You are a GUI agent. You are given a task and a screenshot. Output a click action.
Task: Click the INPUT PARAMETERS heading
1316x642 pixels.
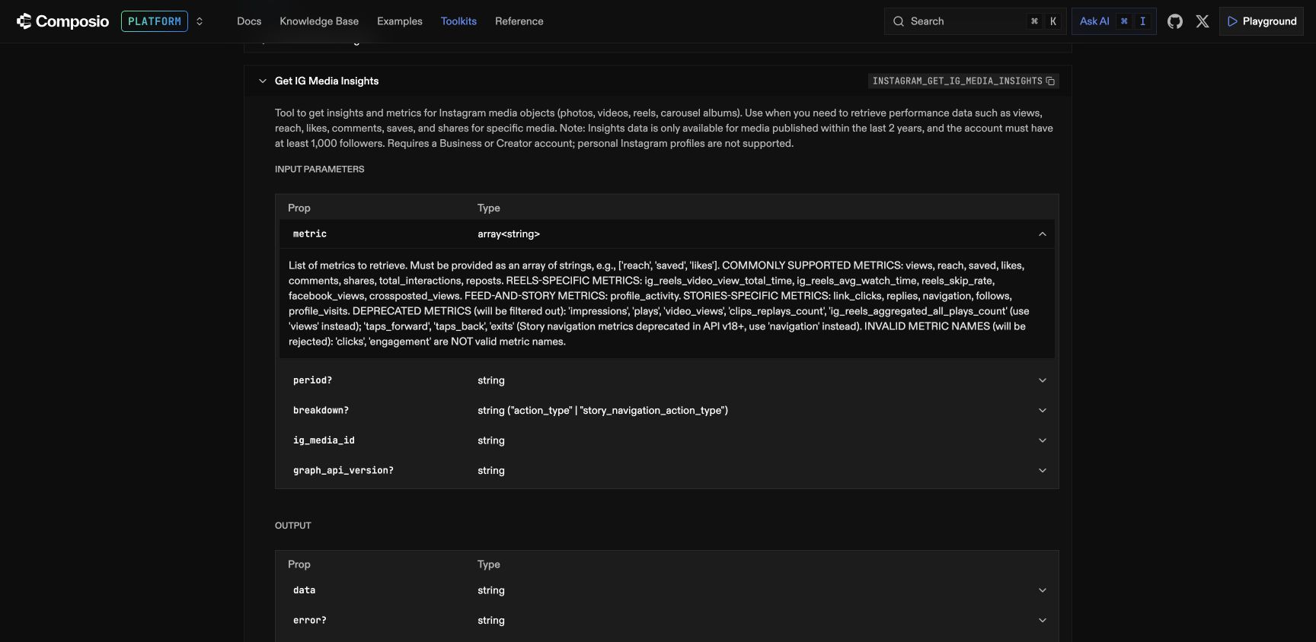[x=320, y=169]
